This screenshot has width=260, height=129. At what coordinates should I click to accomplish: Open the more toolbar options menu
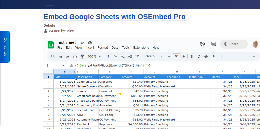coord(223,57)
